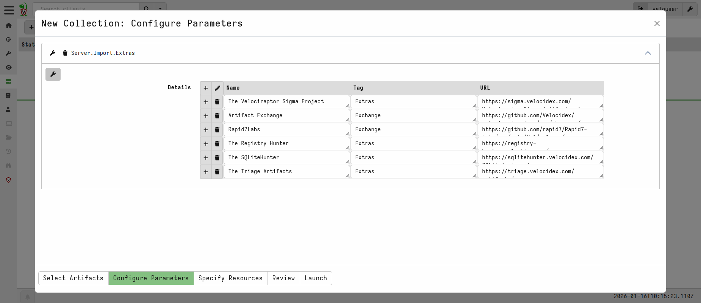The width and height of the screenshot is (701, 303).
Task: Edit the Extras tag for Registry Hunter
Action: pyautogui.click(x=414, y=144)
